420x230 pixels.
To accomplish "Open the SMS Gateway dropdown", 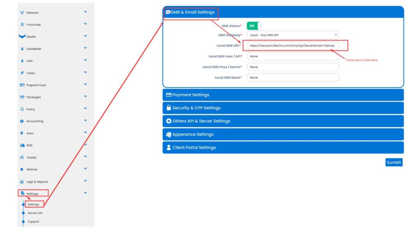I will 293,35.
